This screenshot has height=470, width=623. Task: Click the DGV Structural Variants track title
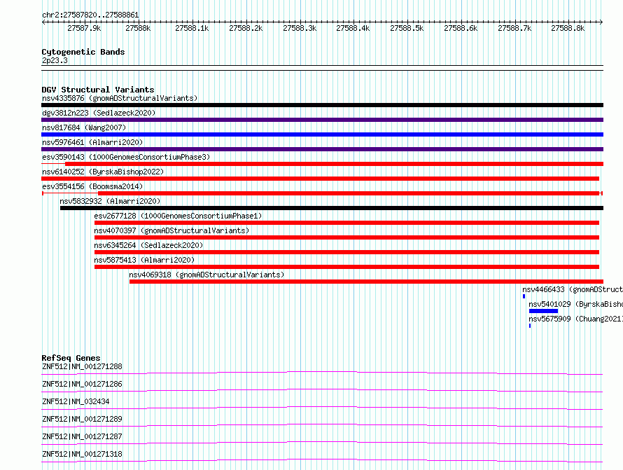pos(98,90)
